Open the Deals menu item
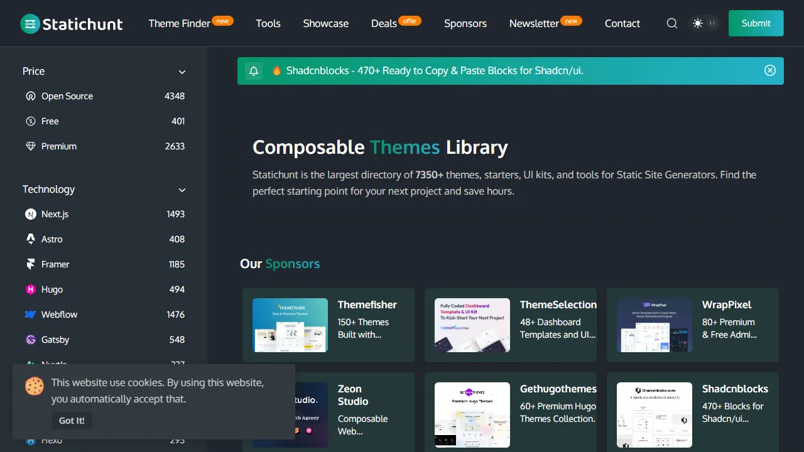804x452 pixels. point(384,23)
